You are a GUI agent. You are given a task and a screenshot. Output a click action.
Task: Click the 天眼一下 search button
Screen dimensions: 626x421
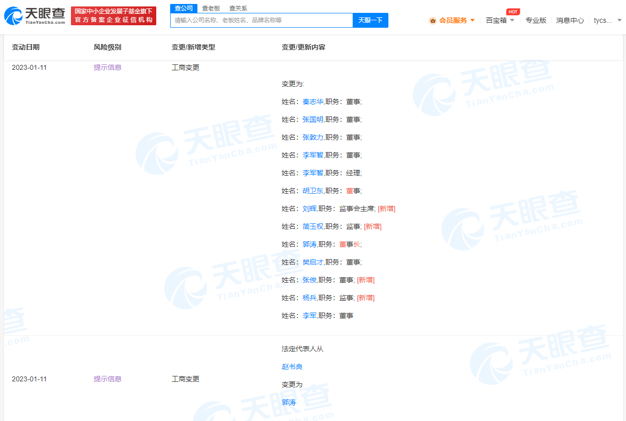point(371,20)
